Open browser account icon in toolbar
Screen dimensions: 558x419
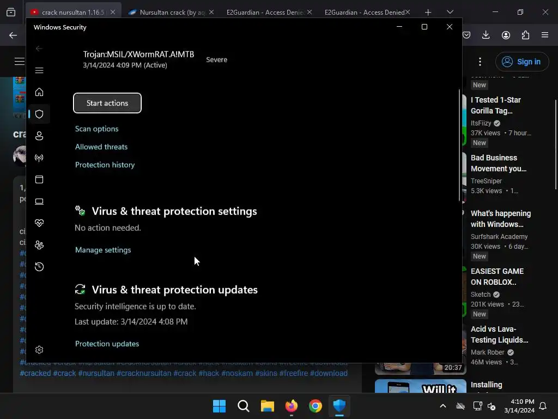506,35
